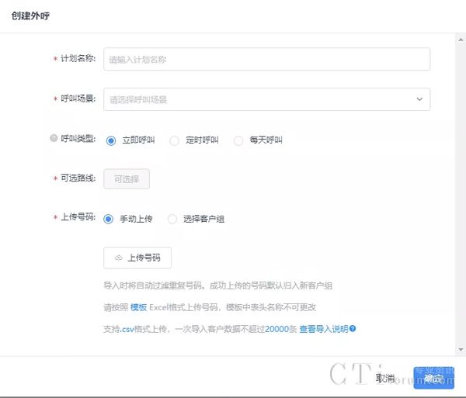Choose the 定时呼叫 call type
This screenshot has height=398, width=466.
(x=174, y=140)
